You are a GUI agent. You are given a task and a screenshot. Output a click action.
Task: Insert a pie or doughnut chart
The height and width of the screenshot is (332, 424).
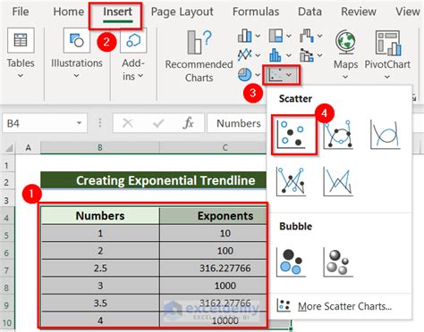244,74
